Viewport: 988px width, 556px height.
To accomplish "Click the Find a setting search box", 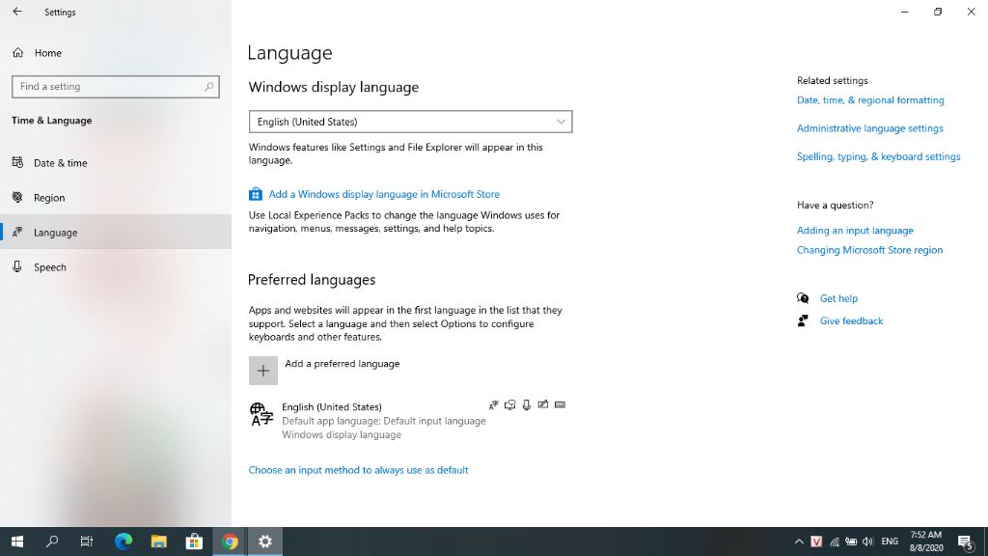I will point(116,86).
